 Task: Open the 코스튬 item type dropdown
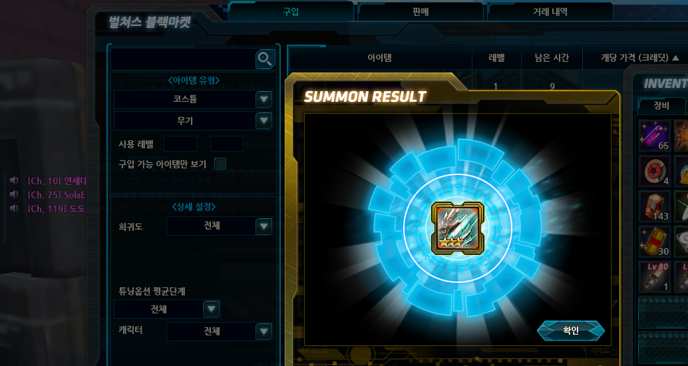194,99
